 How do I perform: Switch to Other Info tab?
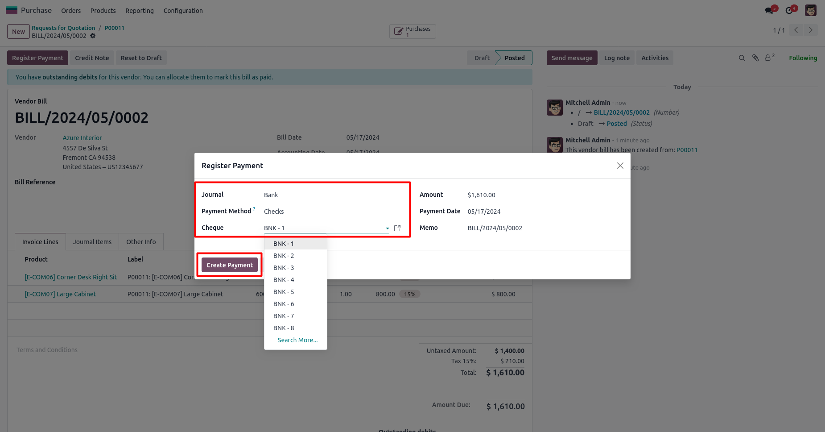coord(141,242)
